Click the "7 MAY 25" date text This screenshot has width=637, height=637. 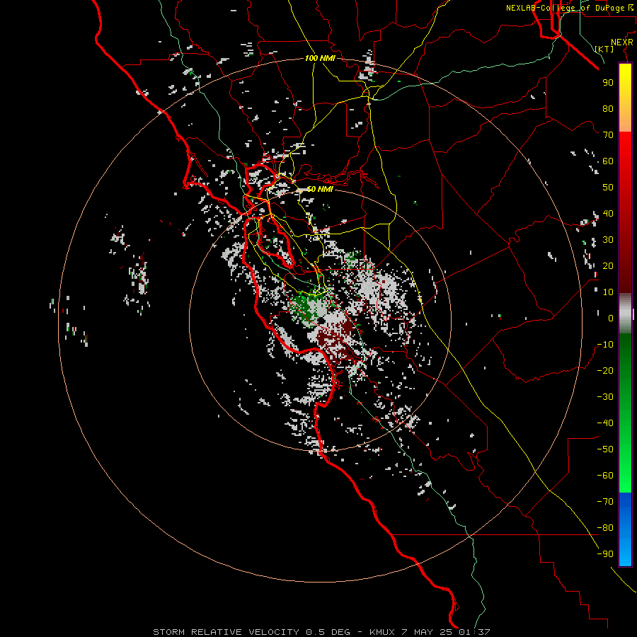tap(427, 632)
